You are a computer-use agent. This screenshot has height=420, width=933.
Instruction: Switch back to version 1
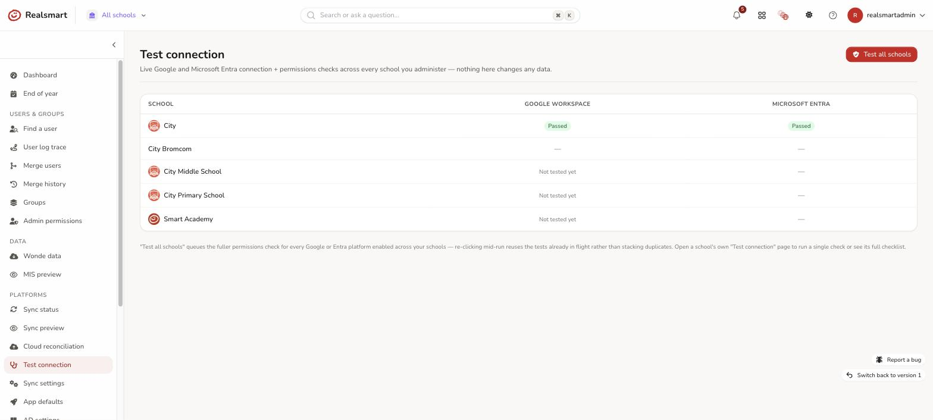click(x=884, y=375)
